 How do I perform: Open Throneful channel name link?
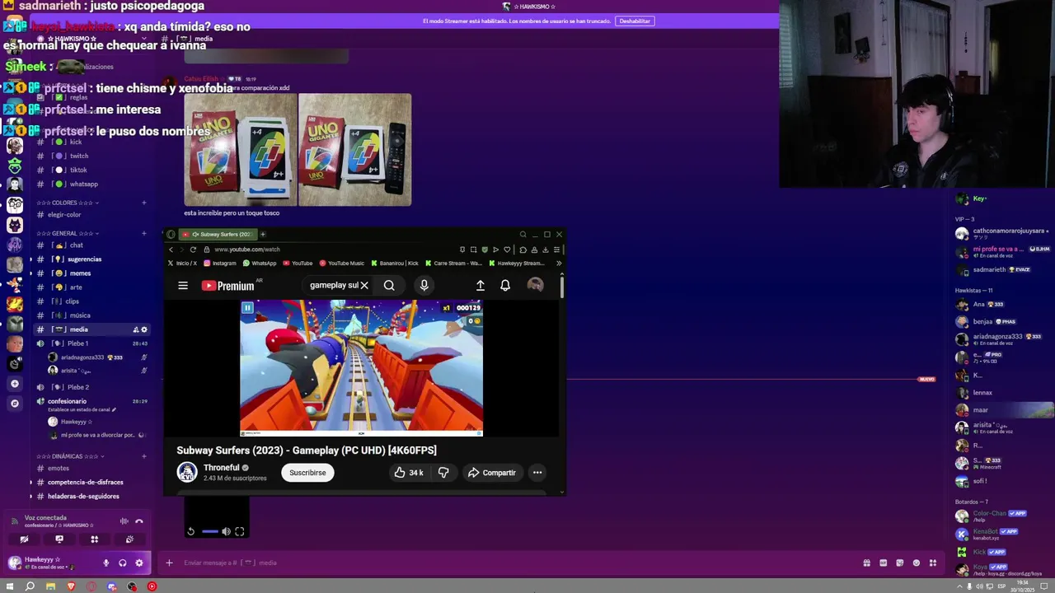[x=222, y=468]
